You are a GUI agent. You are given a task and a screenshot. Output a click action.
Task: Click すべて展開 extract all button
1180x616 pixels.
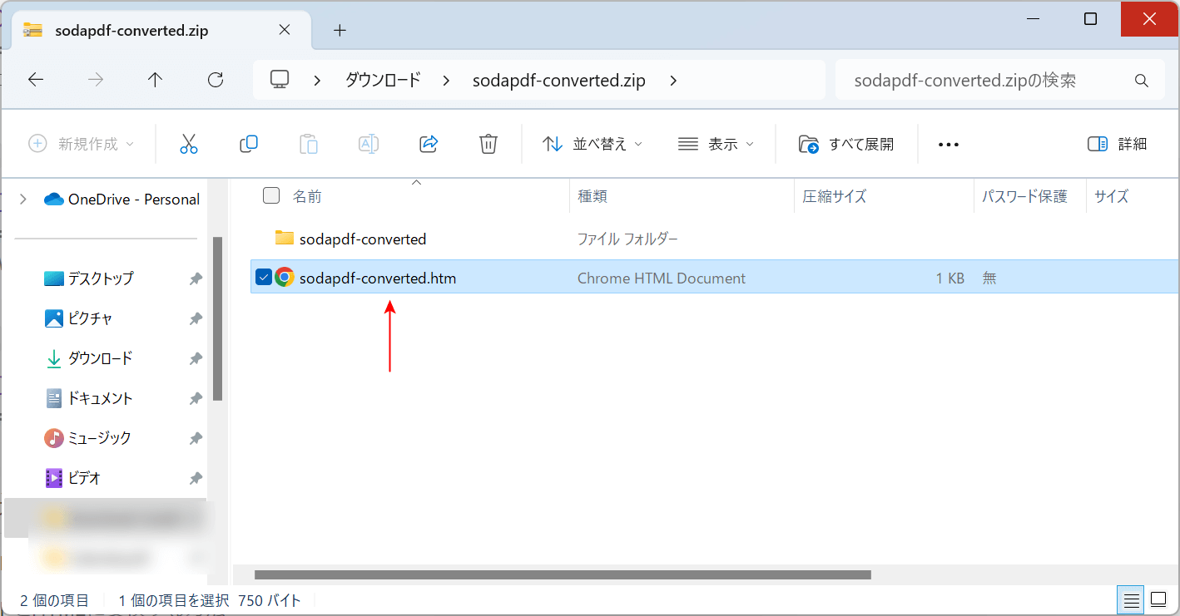pos(846,144)
